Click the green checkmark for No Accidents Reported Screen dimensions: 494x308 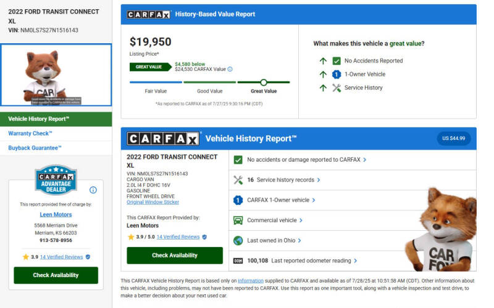pos(337,61)
